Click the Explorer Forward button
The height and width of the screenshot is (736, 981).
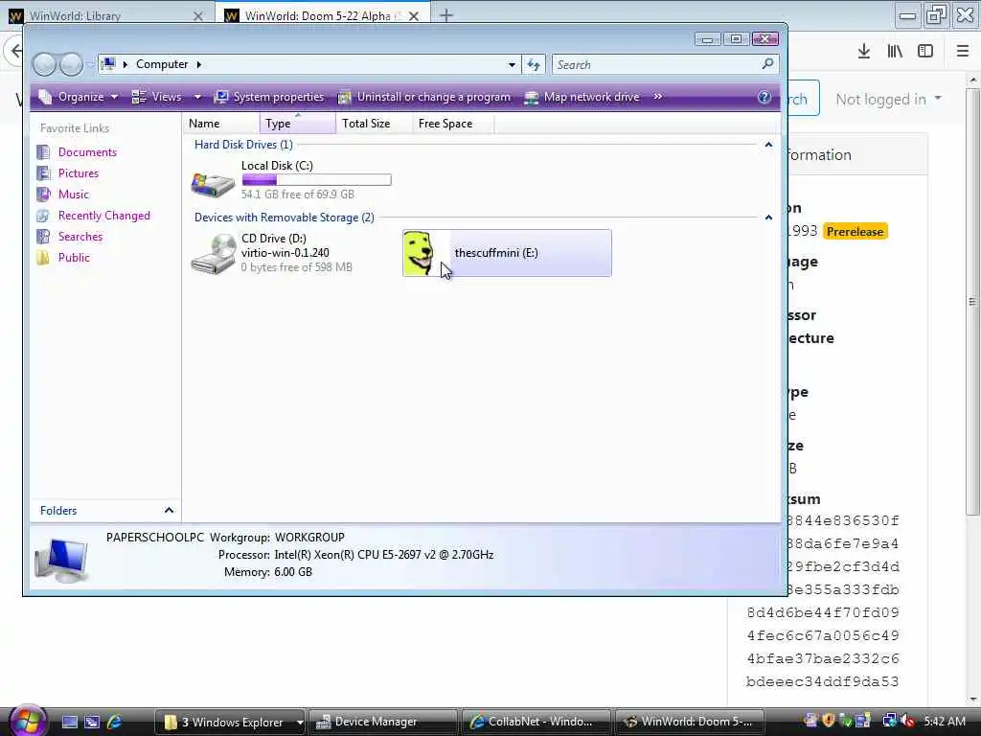71,64
